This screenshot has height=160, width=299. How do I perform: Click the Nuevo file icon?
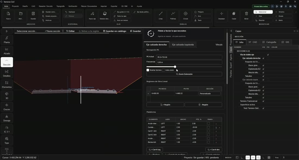click(x=8, y=14)
